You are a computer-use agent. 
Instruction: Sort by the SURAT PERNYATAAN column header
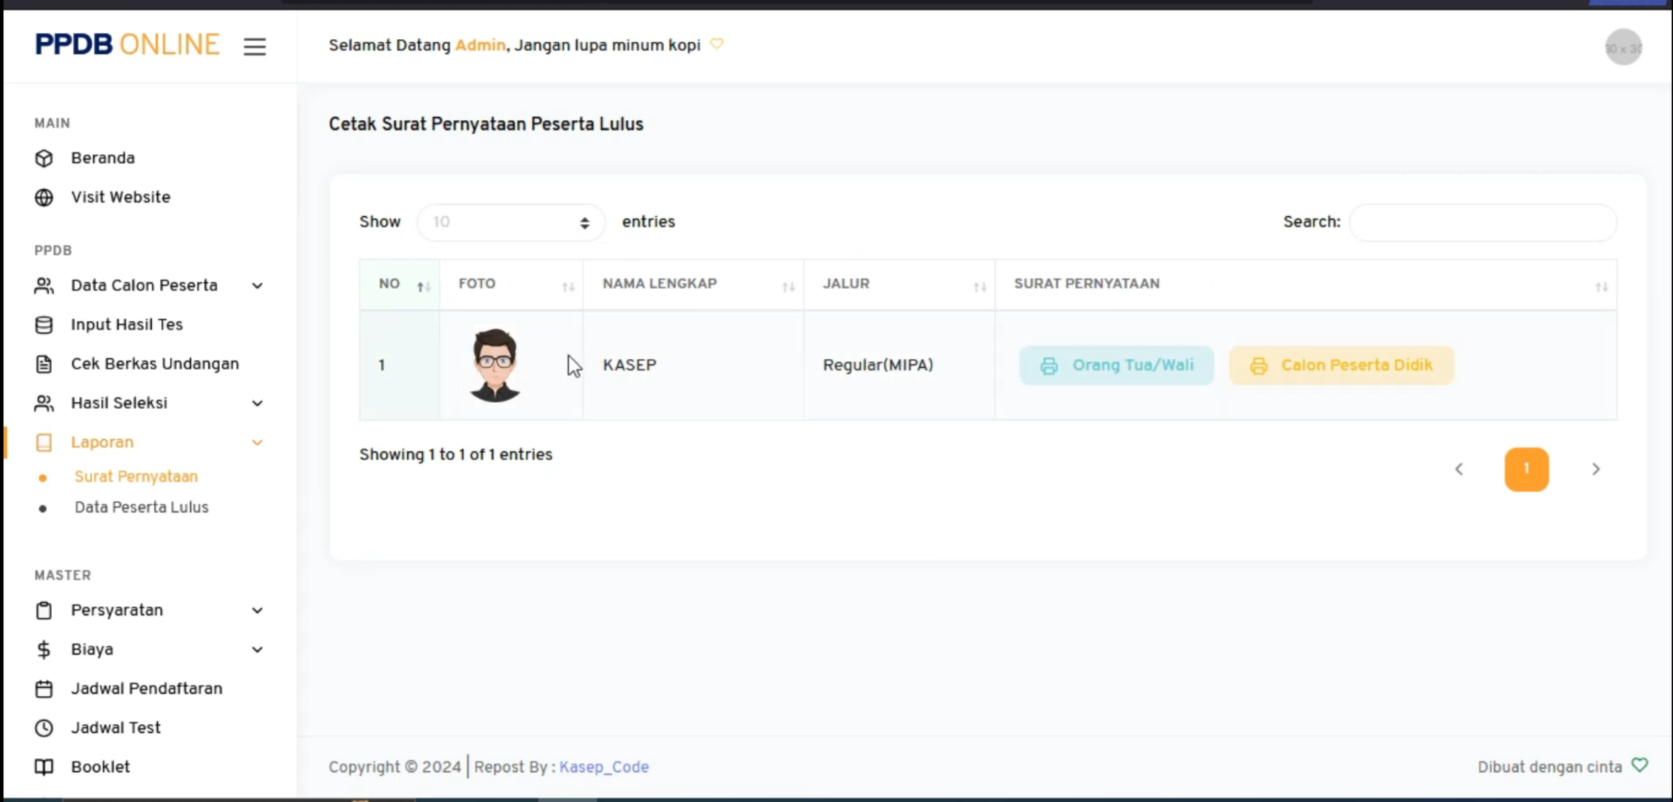pyautogui.click(x=1306, y=284)
